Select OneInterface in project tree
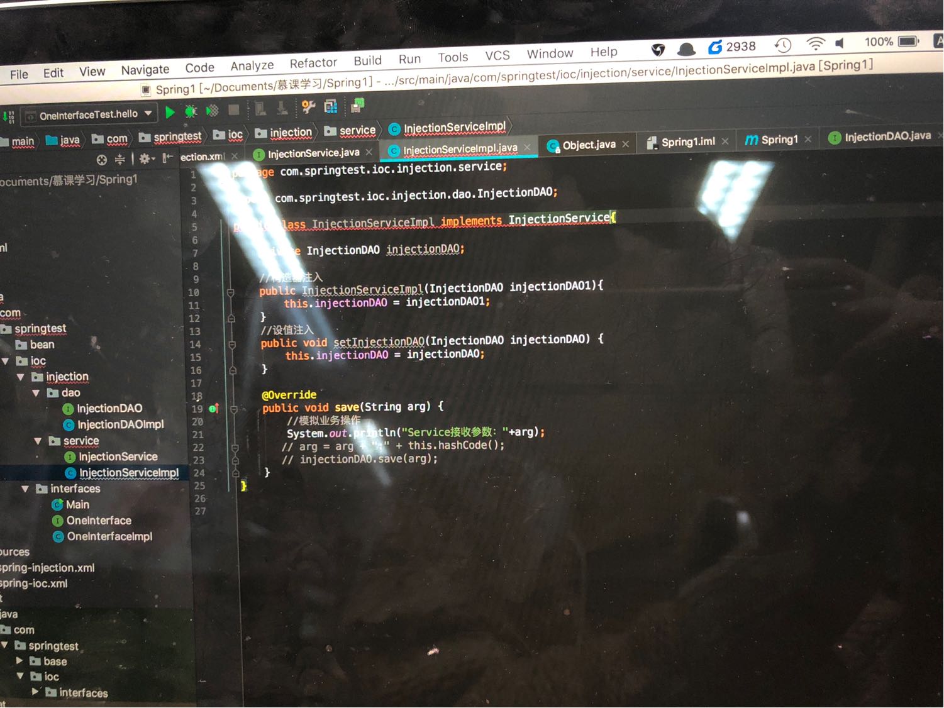 click(x=92, y=521)
